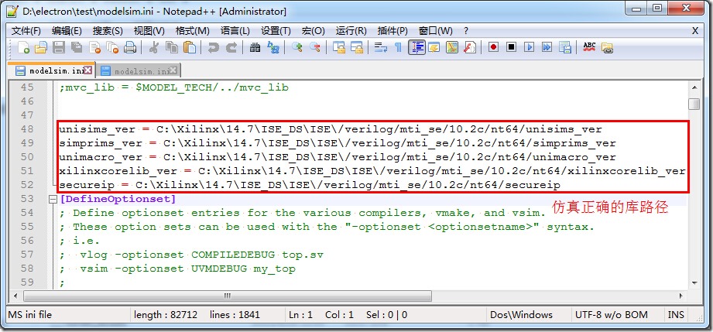Image resolution: width=713 pixels, height=332 pixels.
Task: Click the Save file icon
Action: tap(59, 47)
